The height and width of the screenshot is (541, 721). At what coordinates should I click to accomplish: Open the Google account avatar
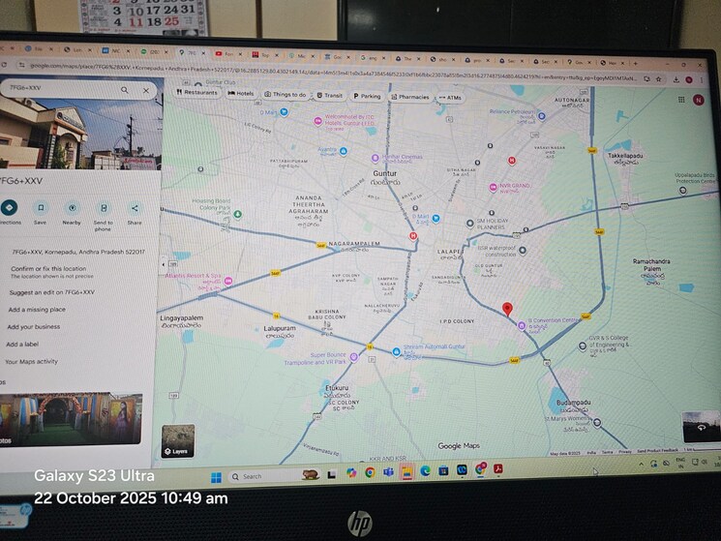699,100
